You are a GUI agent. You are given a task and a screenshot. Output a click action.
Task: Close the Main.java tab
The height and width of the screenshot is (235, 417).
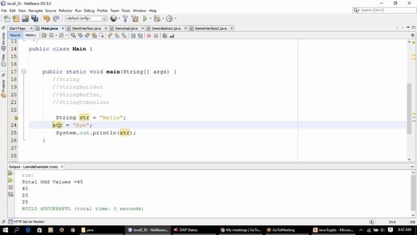[x=63, y=28]
